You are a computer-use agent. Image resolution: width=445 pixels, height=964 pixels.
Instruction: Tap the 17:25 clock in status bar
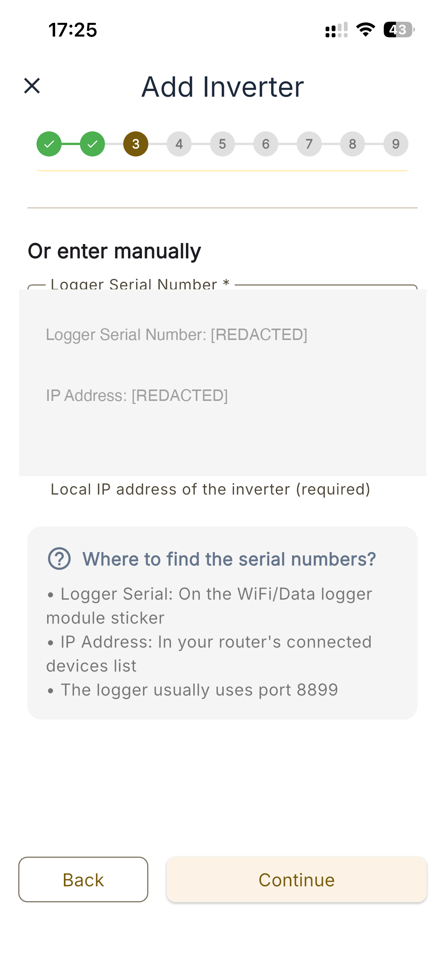click(x=73, y=30)
